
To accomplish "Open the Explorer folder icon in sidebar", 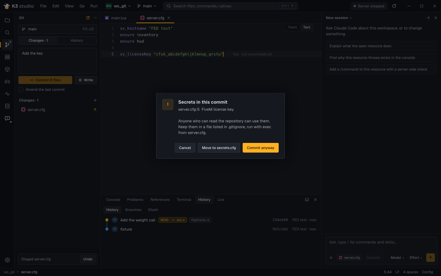I will click(7, 20).
